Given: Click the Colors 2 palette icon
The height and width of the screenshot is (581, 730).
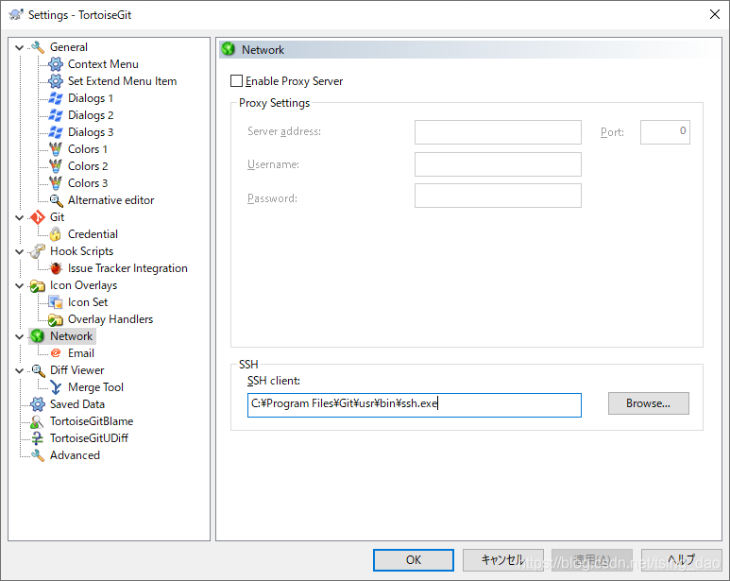Looking at the screenshot, I should click(x=56, y=166).
